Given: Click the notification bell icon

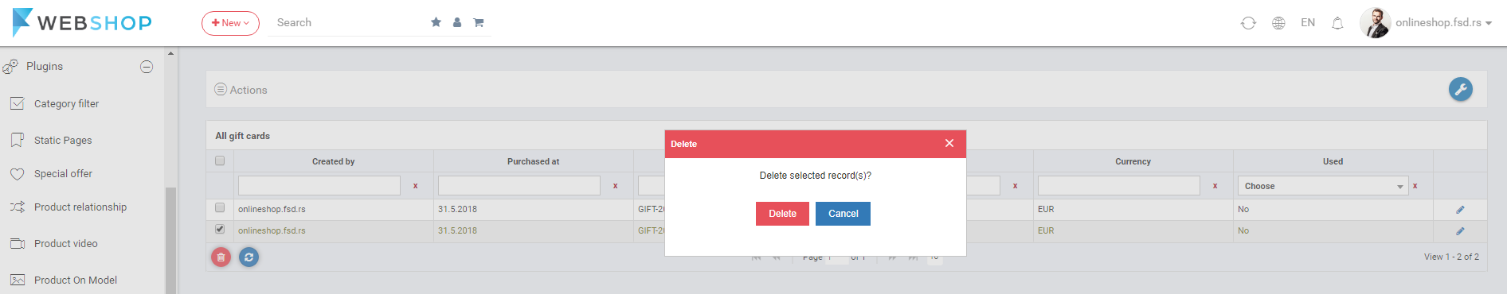Looking at the screenshot, I should [x=1337, y=23].
